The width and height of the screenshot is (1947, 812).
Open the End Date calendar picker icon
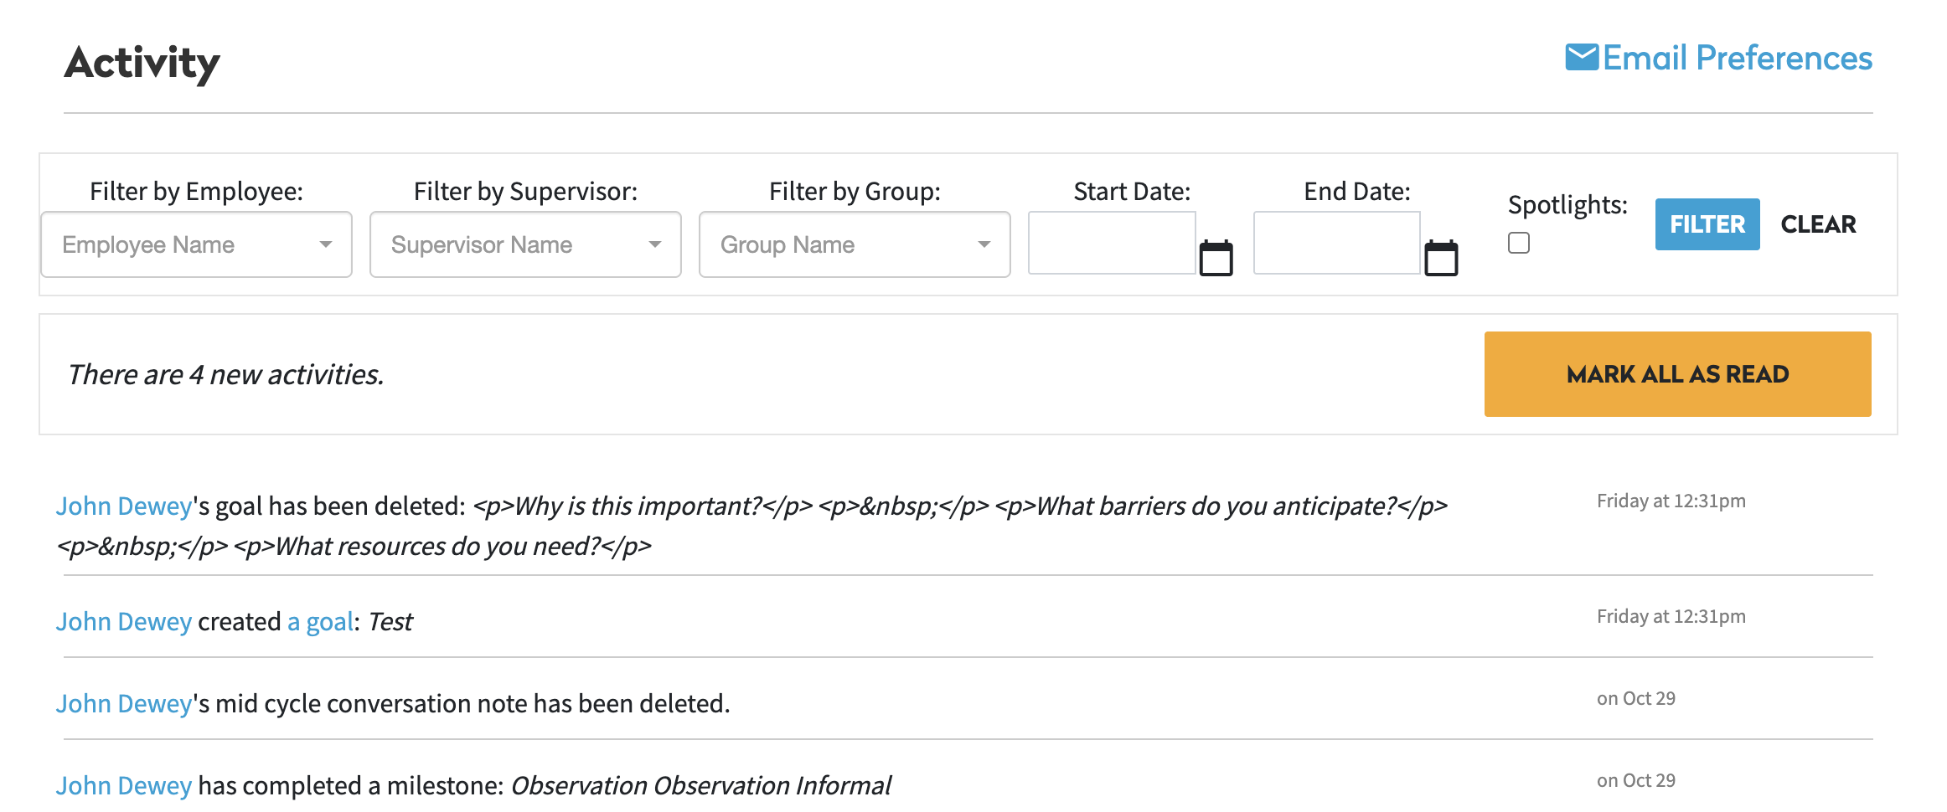pyautogui.click(x=1441, y=258)
